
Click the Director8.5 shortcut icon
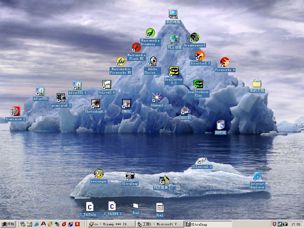[x=200, y=56]
